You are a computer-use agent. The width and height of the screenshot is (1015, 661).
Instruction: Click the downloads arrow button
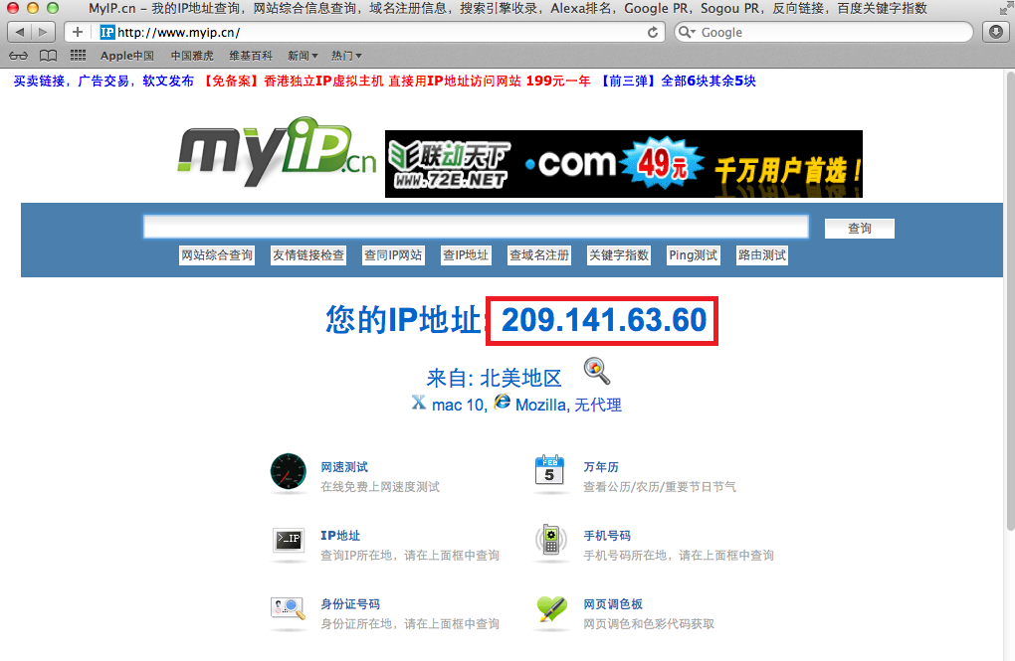996,32
